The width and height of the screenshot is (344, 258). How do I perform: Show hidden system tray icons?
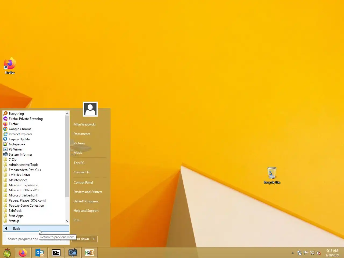coord(293,253)
